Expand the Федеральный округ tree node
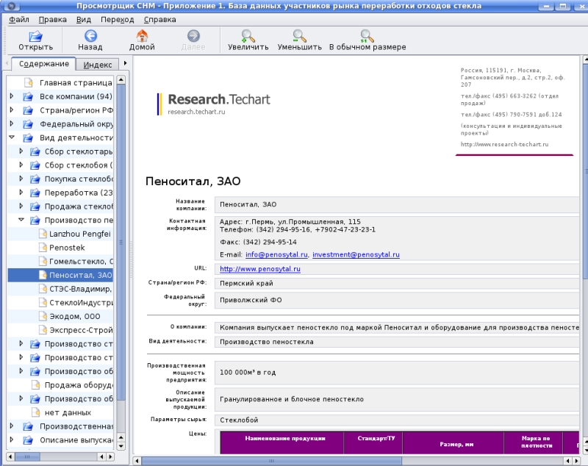588x466 pixels. (12, 123)
